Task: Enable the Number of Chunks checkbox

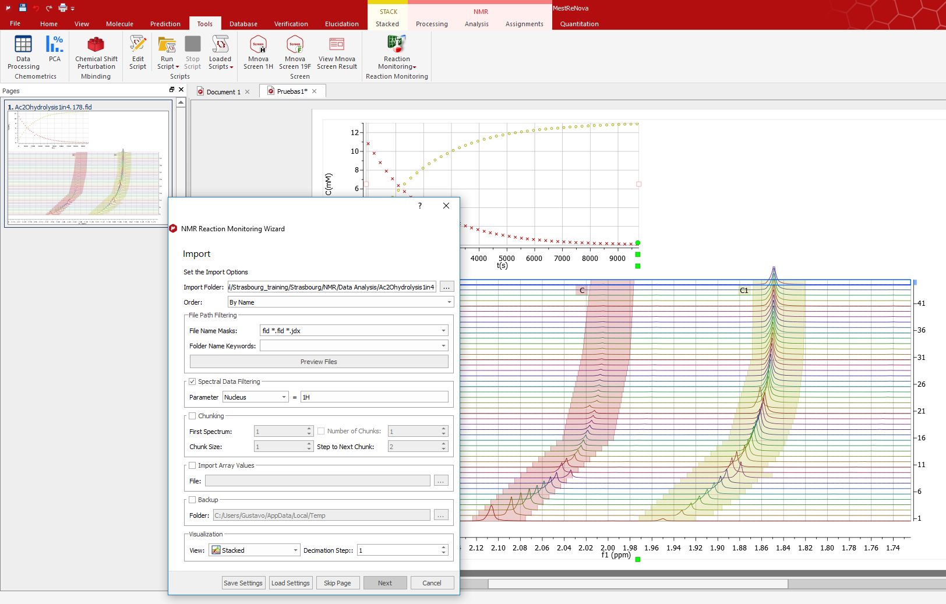Action: point(321,432)
